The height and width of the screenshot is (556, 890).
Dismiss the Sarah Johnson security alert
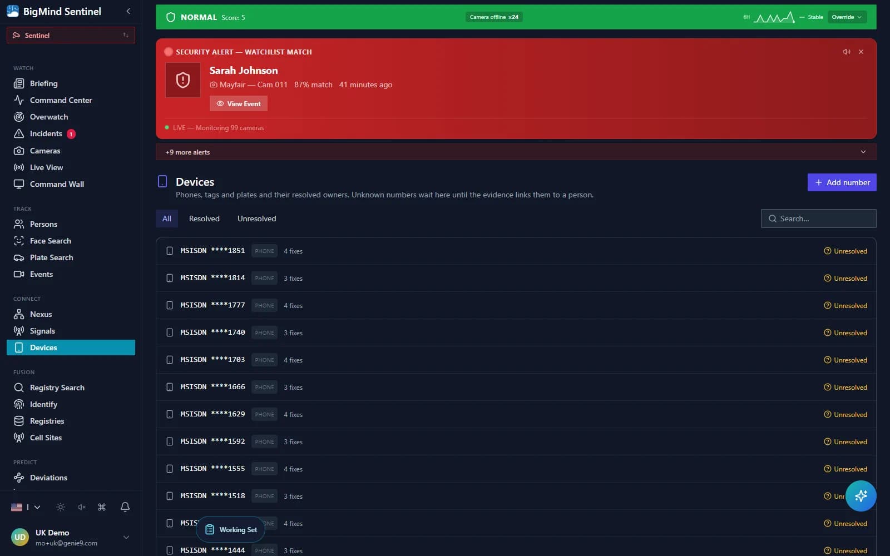point(861,52)
